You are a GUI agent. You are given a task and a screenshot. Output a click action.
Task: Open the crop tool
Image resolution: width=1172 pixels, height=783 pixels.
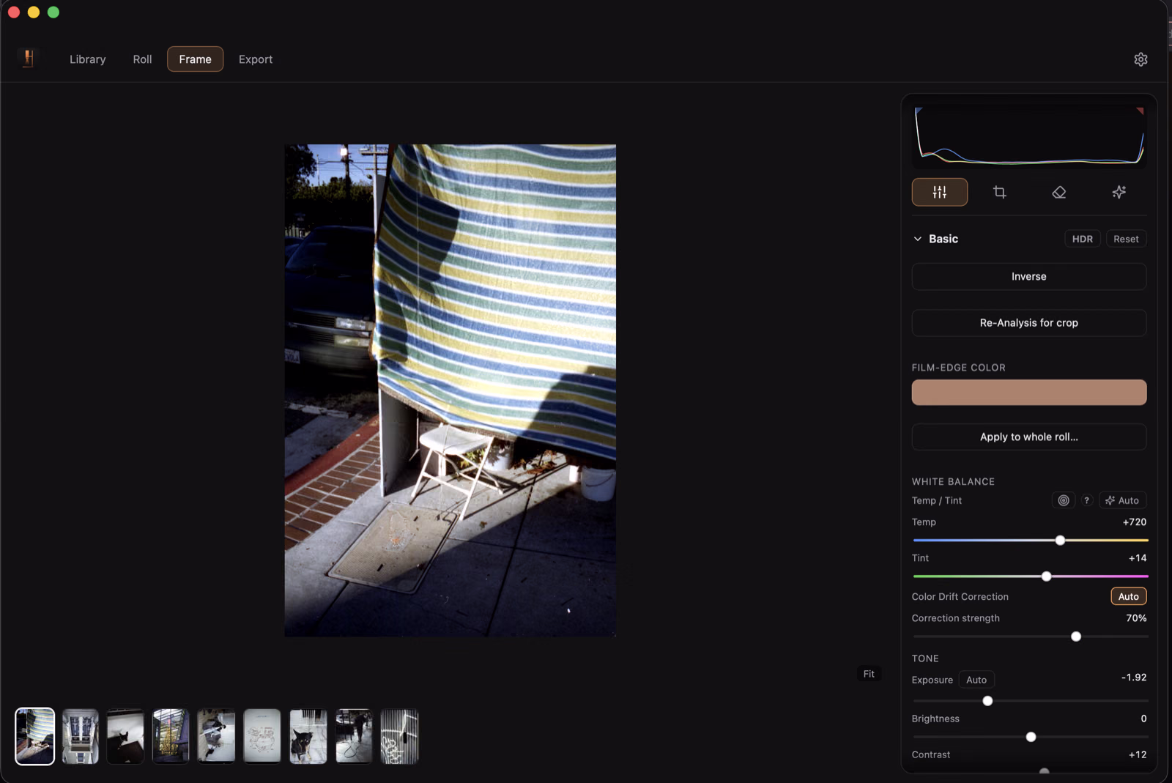(999, 192)
